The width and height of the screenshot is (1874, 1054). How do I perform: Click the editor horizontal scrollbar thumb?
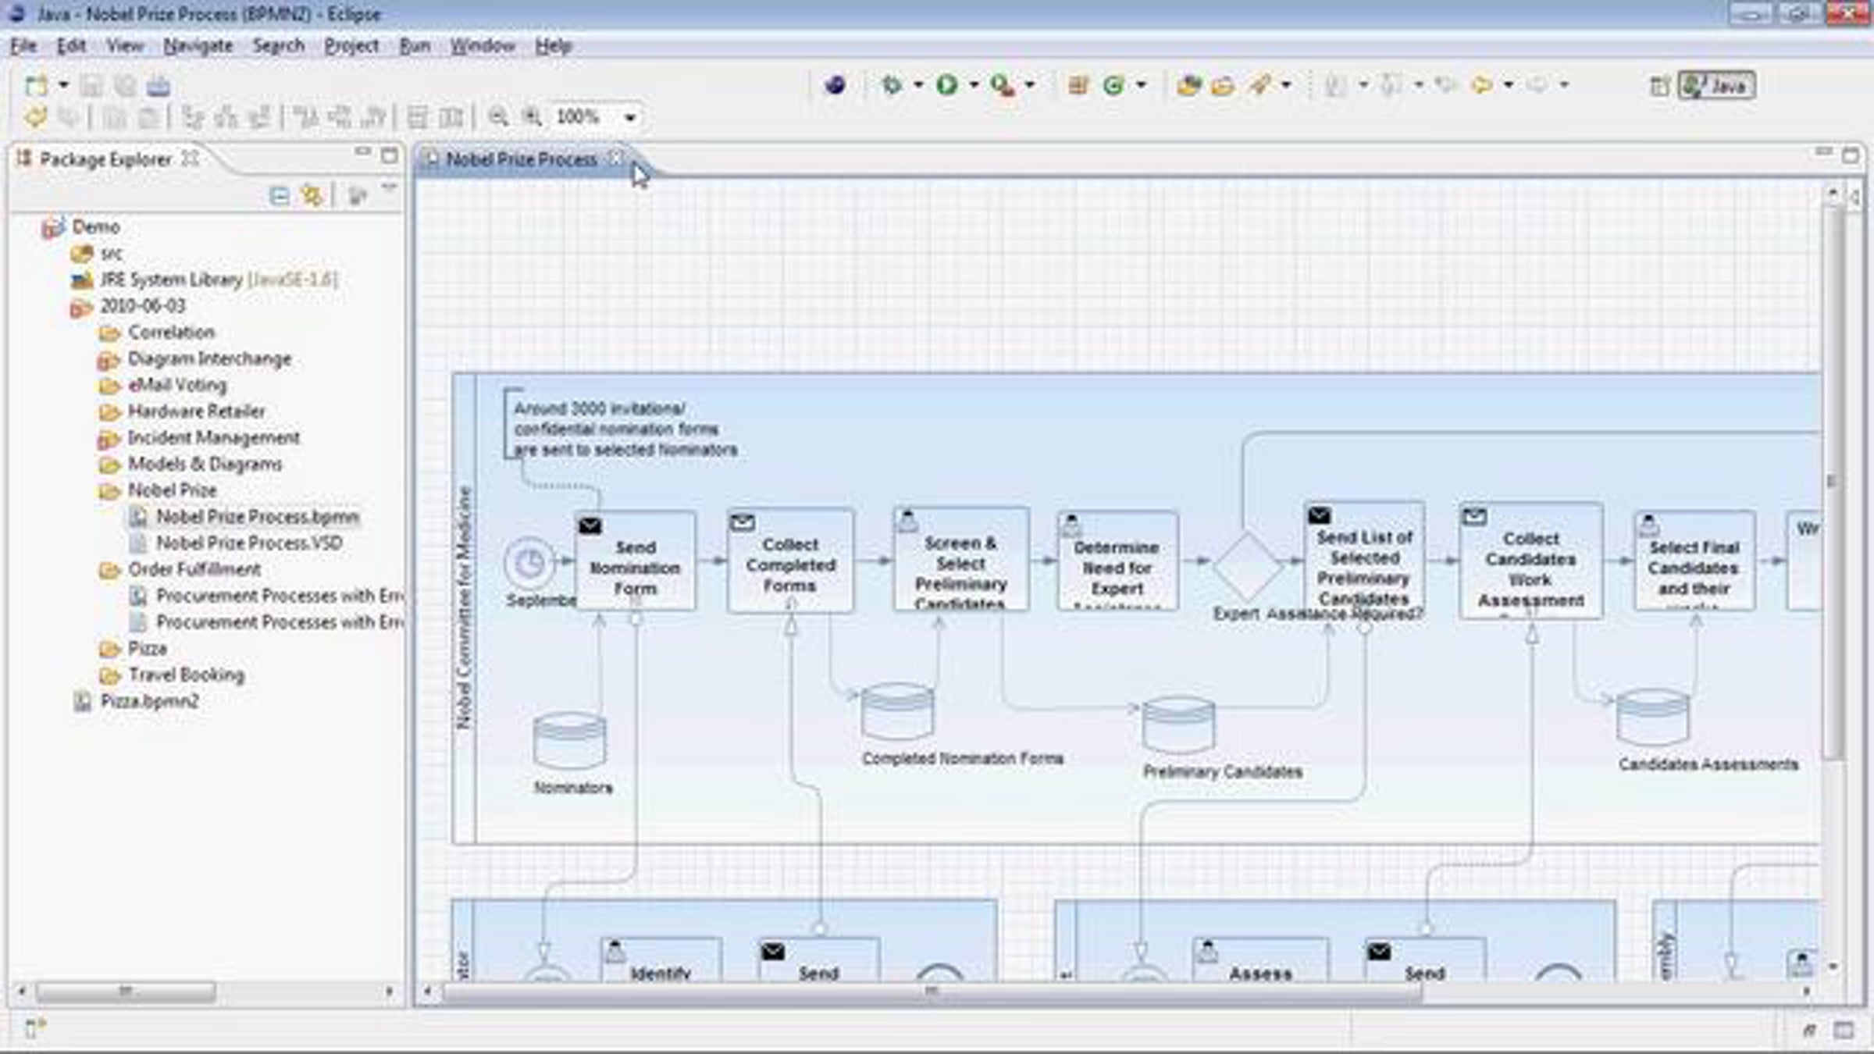(932, 992)
